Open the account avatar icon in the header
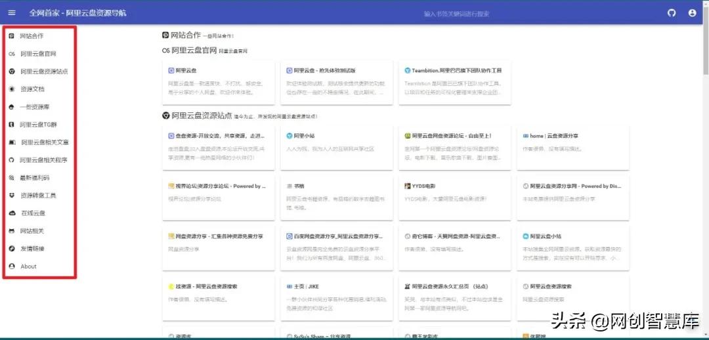 click(693, 13)
